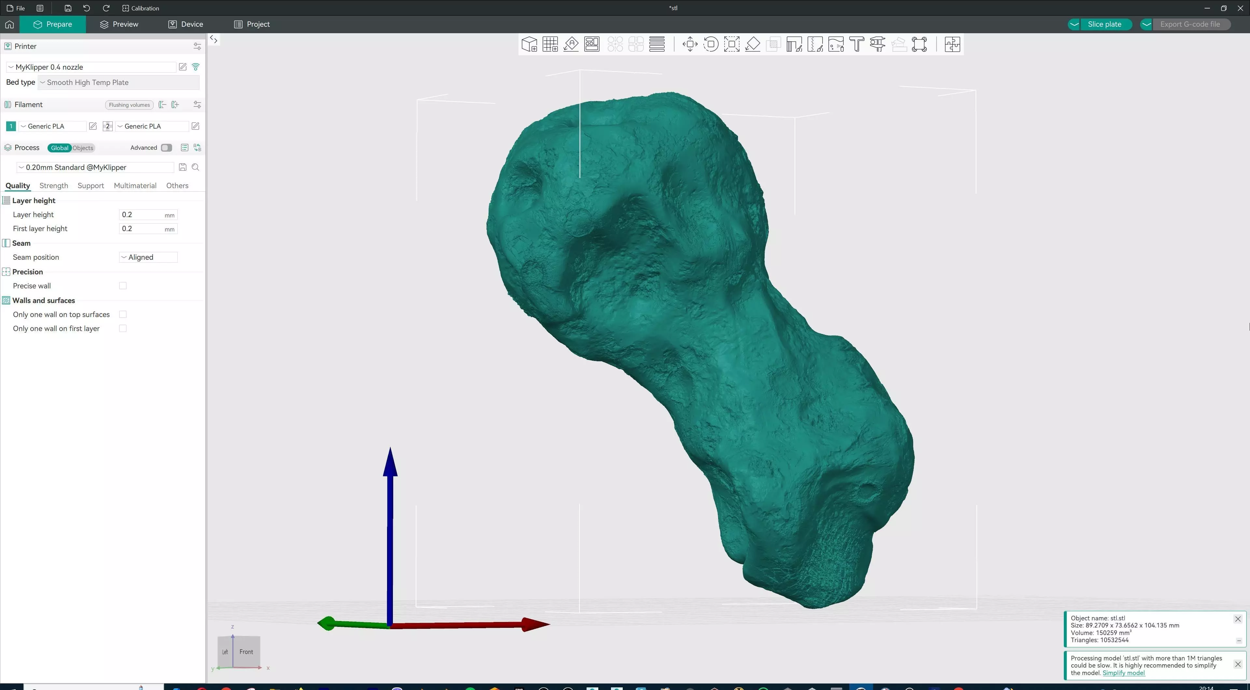
Task: Open the Measure caliper tool
Action: pyautogui.click(x=878, y=44)
